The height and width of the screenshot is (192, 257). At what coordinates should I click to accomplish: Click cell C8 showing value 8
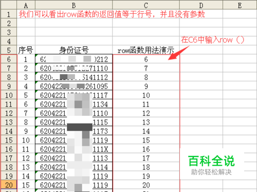pos(146,77)
